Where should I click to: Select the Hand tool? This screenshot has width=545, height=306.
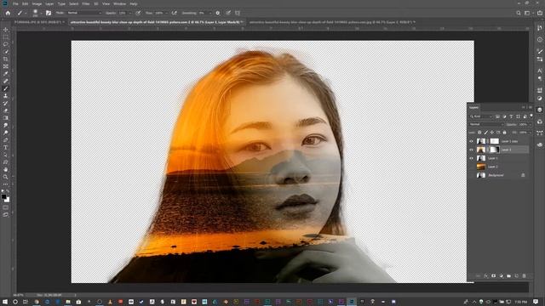(x=6, y=170)
